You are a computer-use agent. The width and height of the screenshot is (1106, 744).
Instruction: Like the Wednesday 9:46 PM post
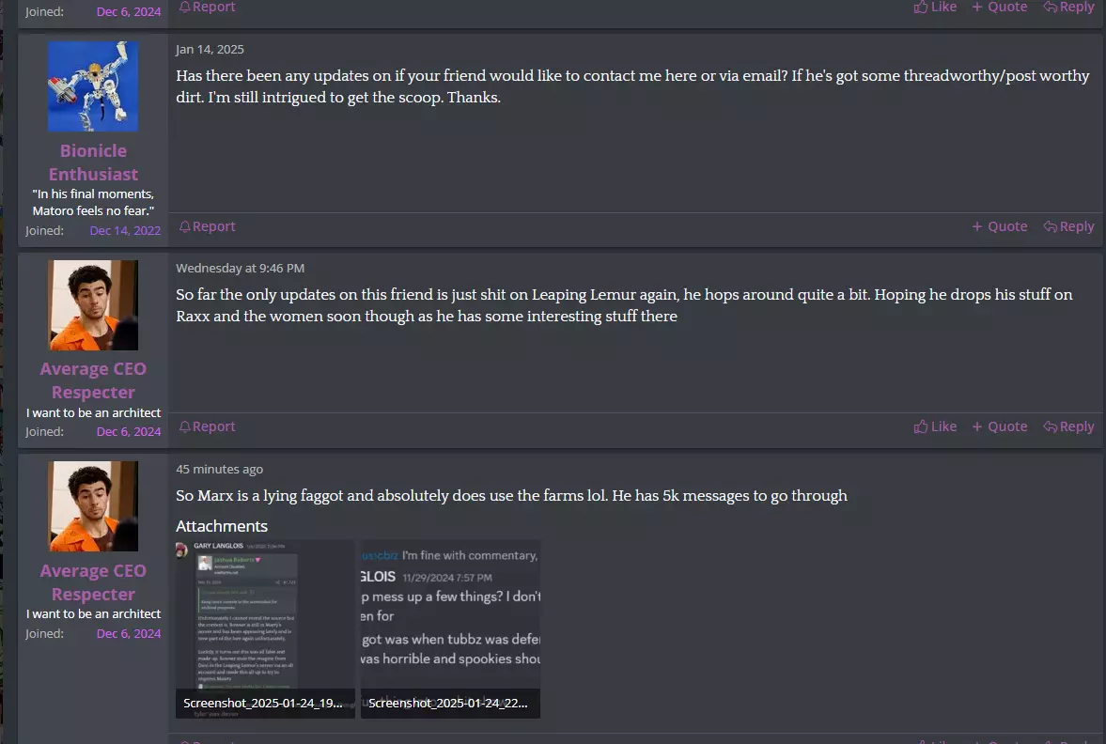pos(935,426)
